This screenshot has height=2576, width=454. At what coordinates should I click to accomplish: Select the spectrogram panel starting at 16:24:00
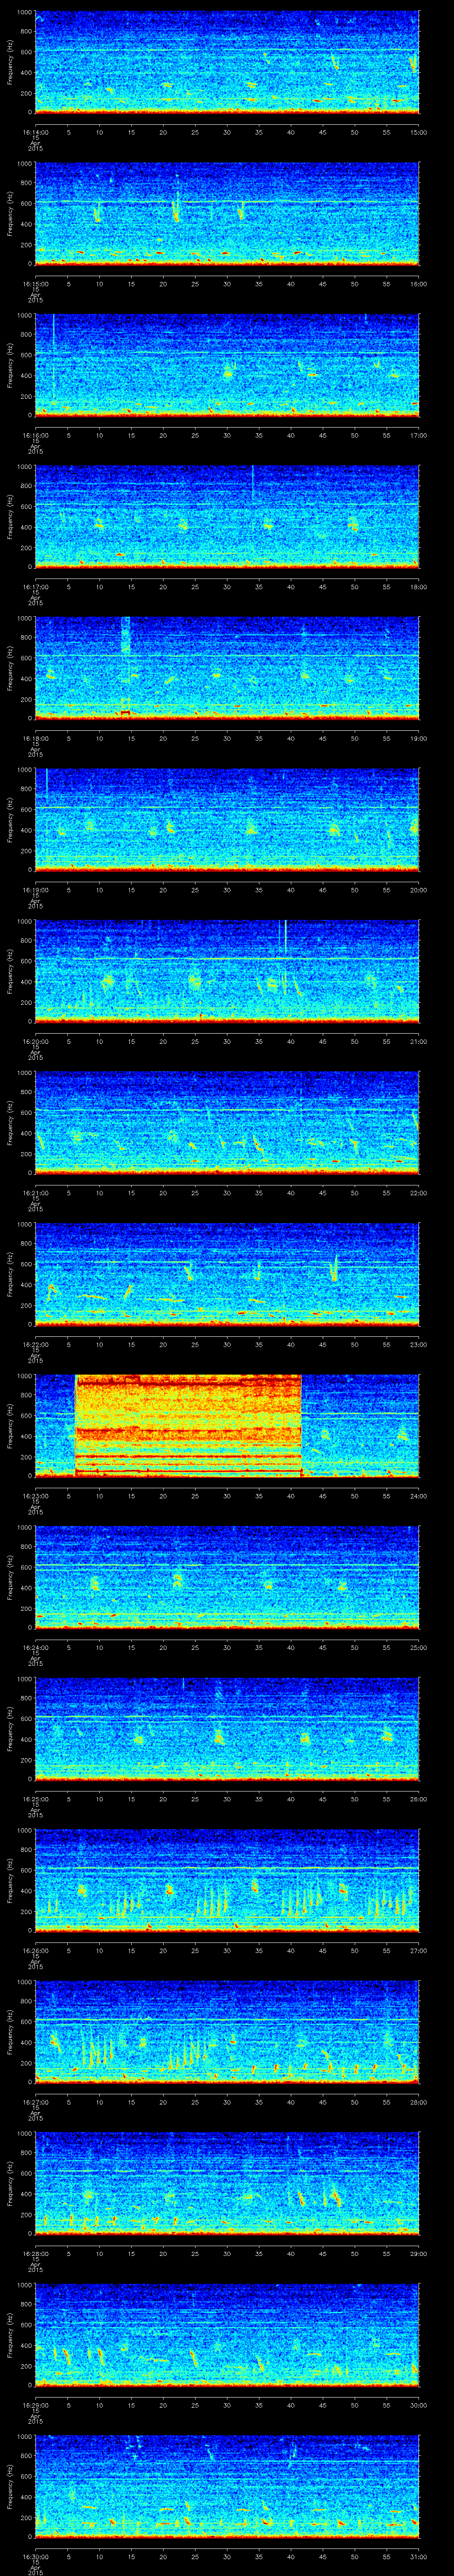[x=227, y=1577]
